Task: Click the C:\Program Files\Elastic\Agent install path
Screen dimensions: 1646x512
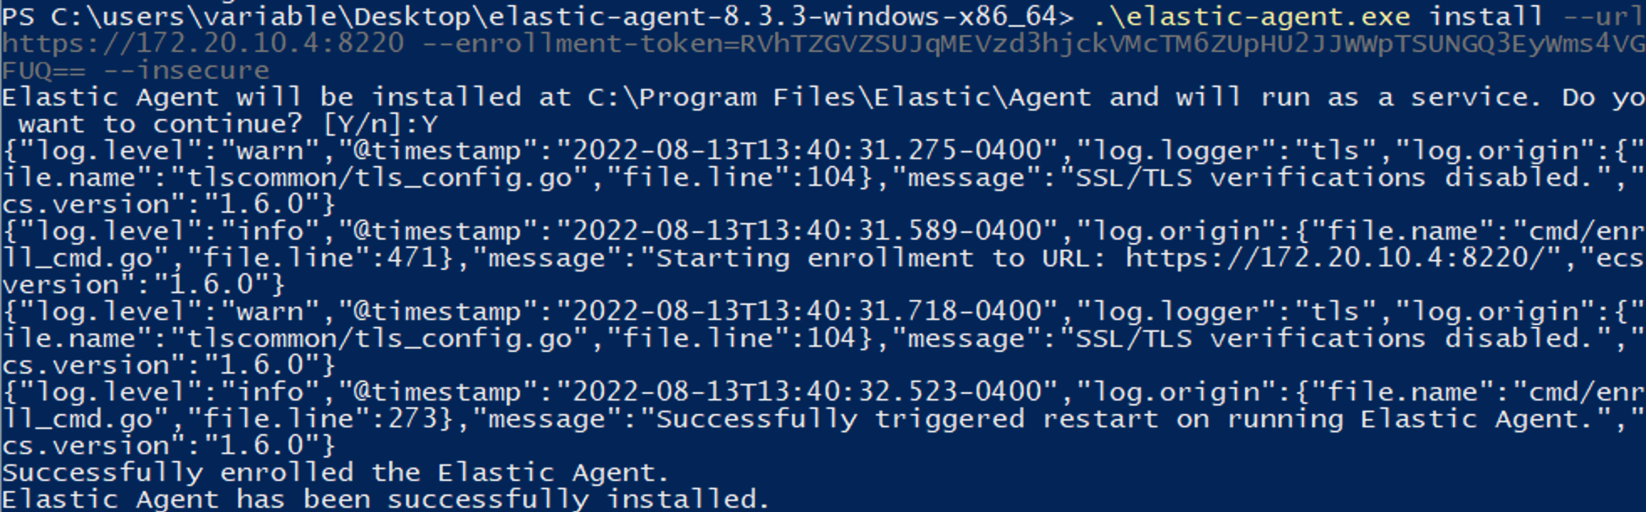Action: (840, 97)
